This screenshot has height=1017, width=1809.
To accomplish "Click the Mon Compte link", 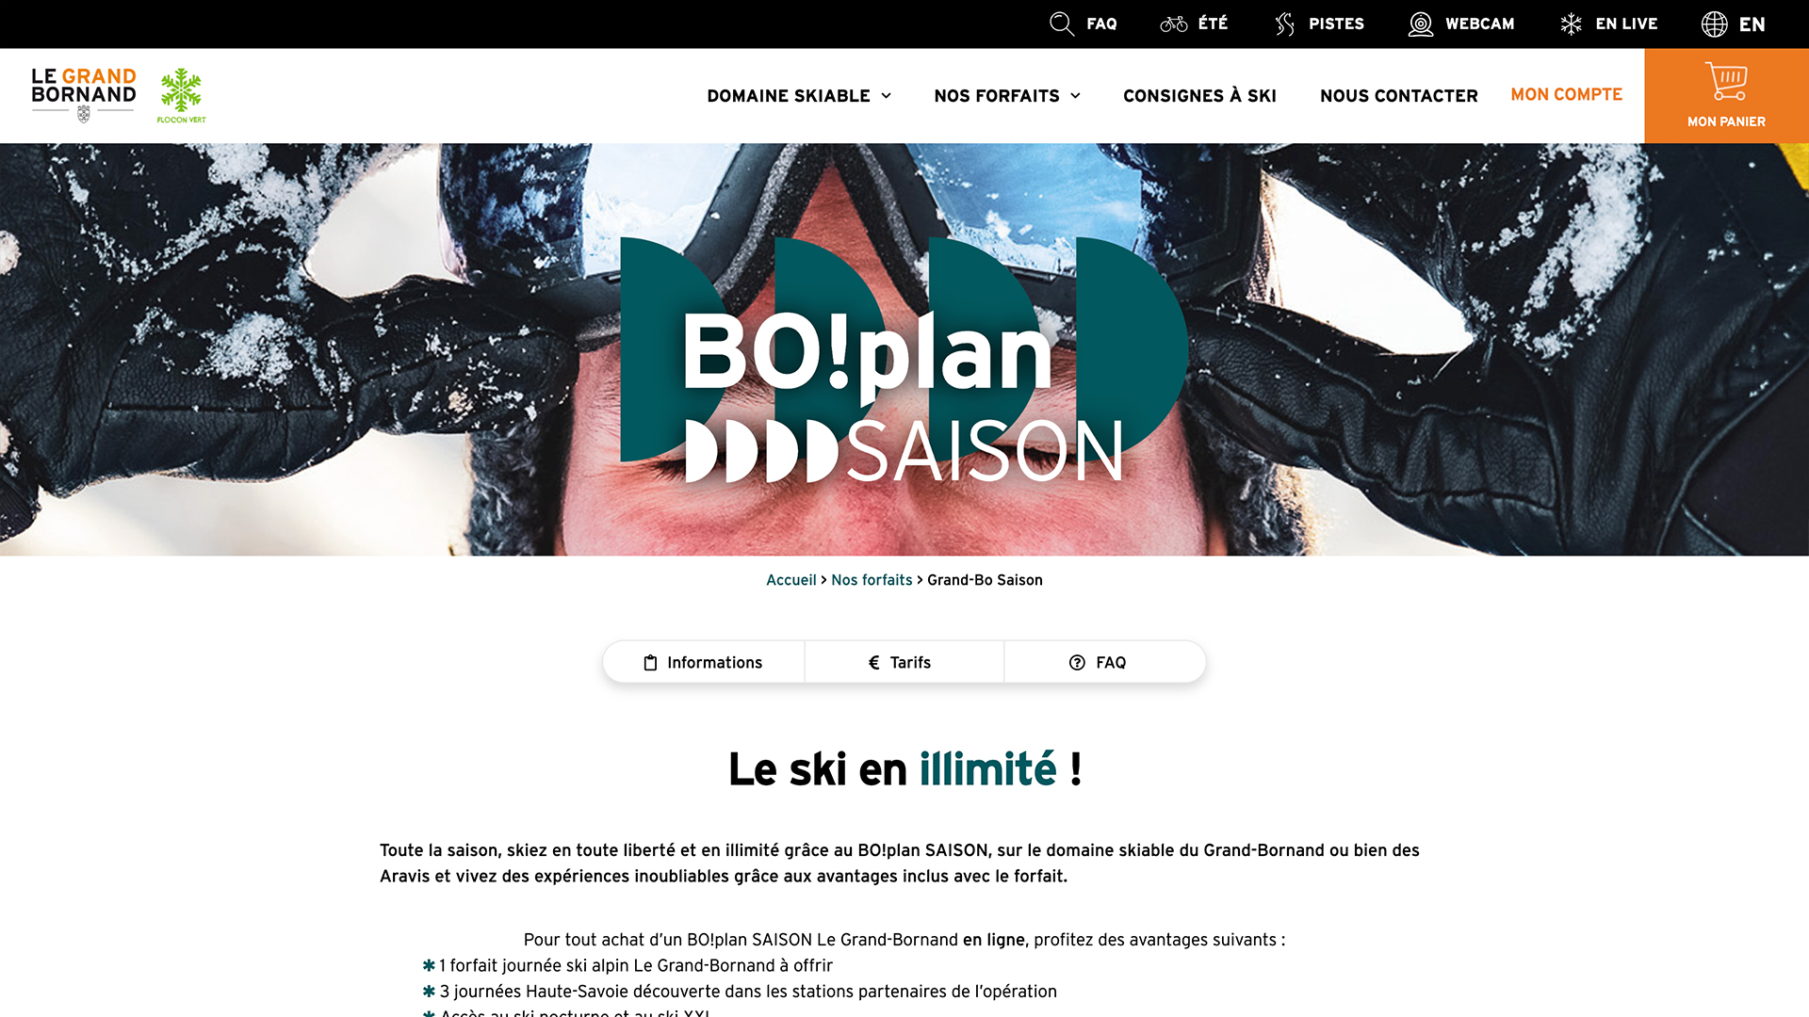I will click(1566, 95).
